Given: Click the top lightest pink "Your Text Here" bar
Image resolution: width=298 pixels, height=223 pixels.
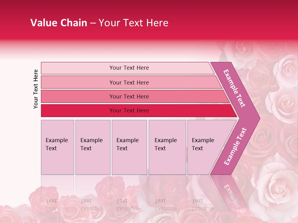Looking at the screenshot, I should (x=129, y=68).
